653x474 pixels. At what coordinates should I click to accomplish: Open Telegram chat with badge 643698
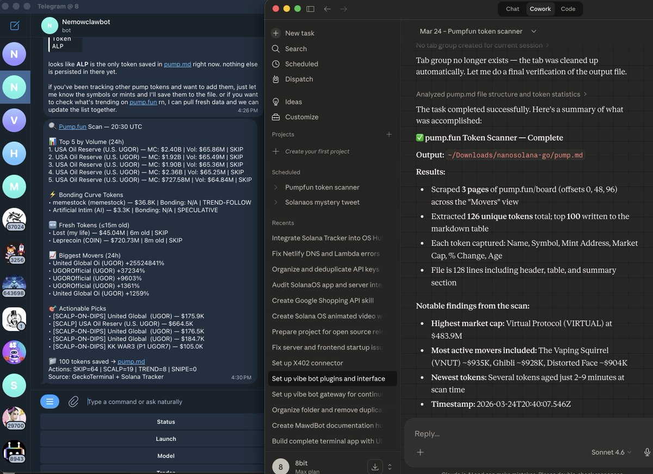point(14,287)
